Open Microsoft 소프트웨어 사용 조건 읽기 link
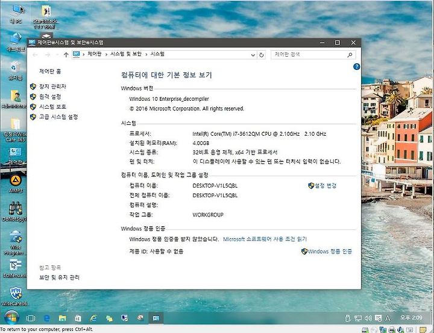Screen dimensions: 434x333 tap(265, 239)
